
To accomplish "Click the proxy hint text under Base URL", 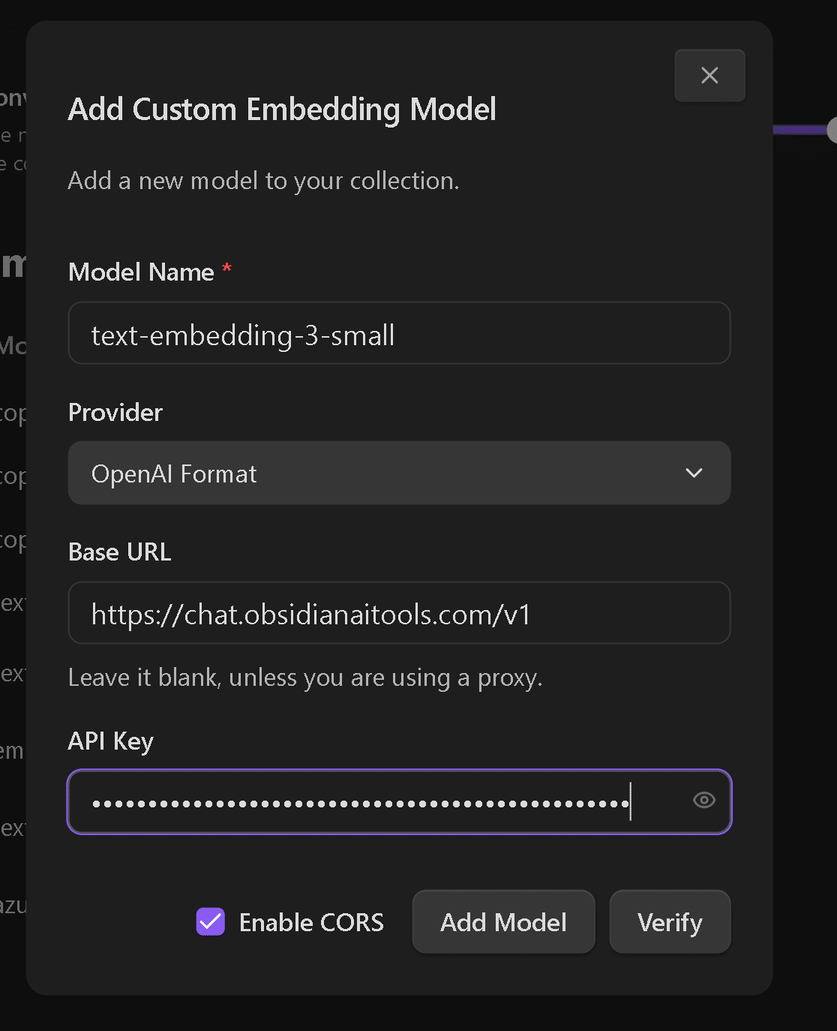I will tap(304, 678).
